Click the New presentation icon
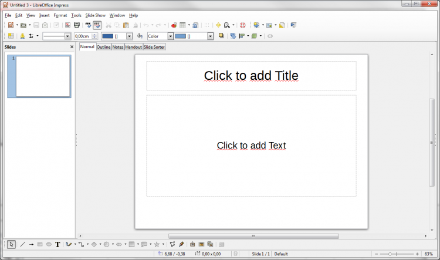The image size is (440, 260). pos(11,25)
